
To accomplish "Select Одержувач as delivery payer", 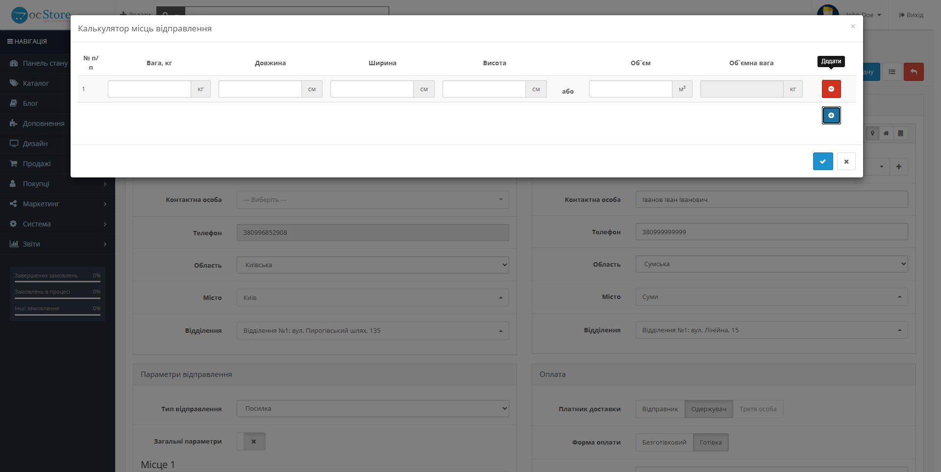I will tap(709, 409).
